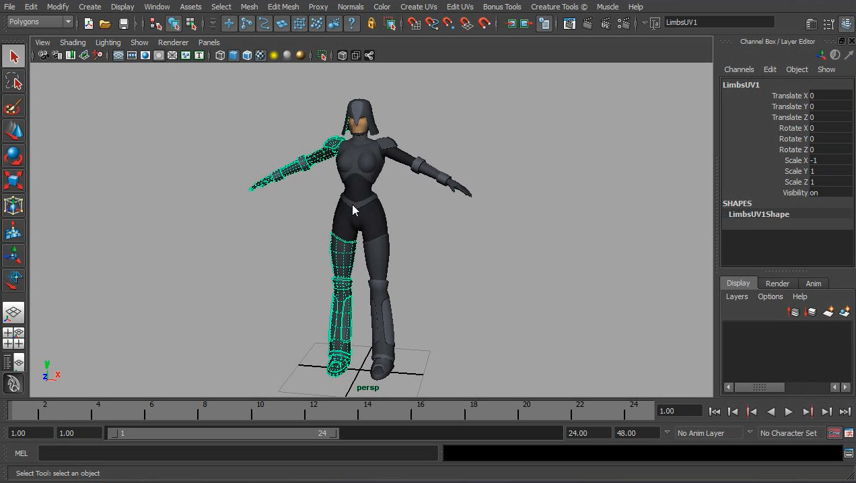Screen dimensions: 856x483
Task: Choose the Rotate tool in the toolbox
Action: pos(13,156)
